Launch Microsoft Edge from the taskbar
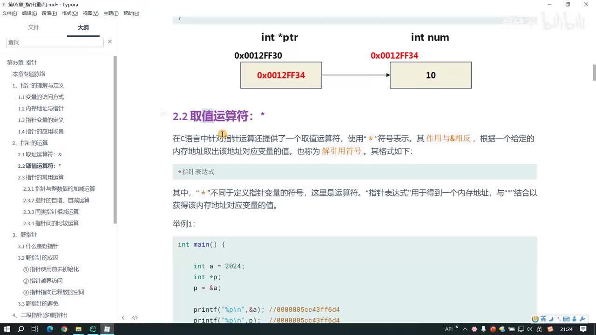 50,329
